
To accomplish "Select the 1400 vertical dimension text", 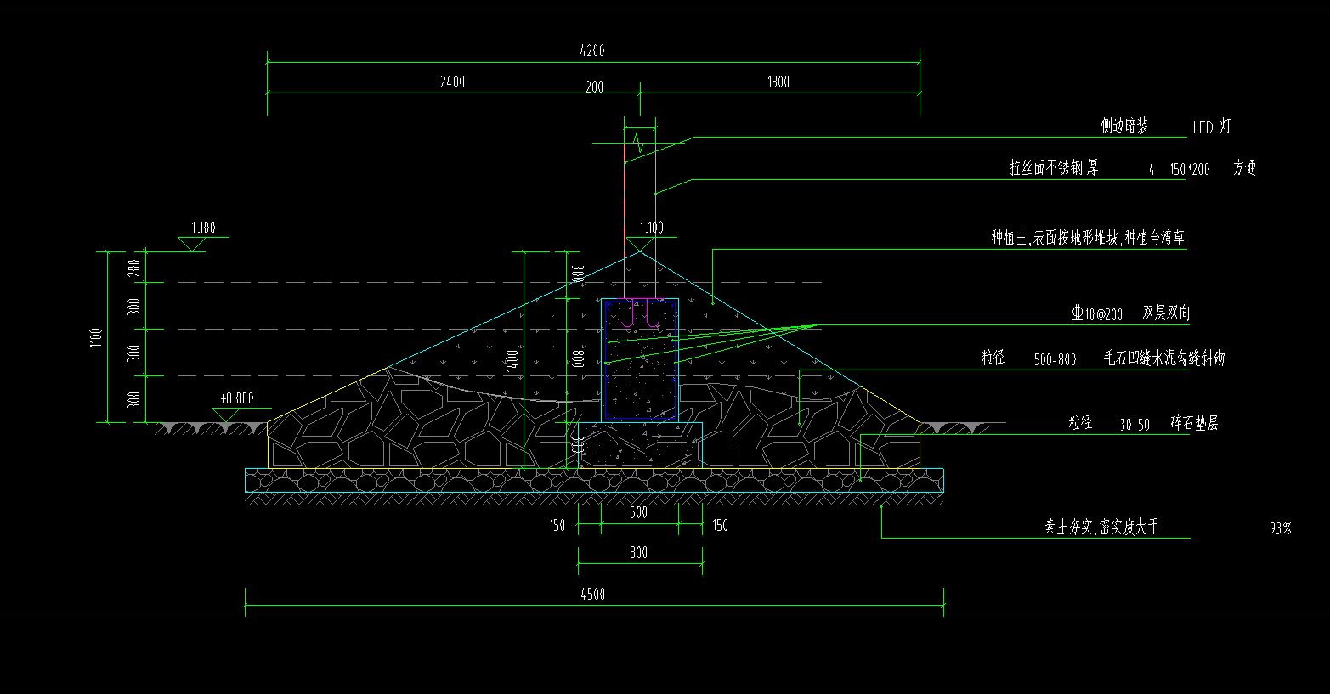I will coord(512,360).
